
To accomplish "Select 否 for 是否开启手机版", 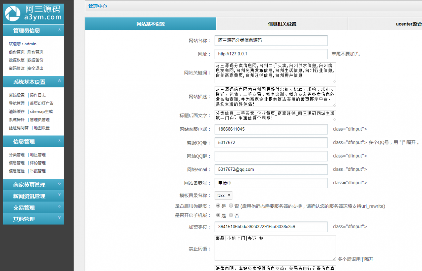I will (x=231, y=215).
